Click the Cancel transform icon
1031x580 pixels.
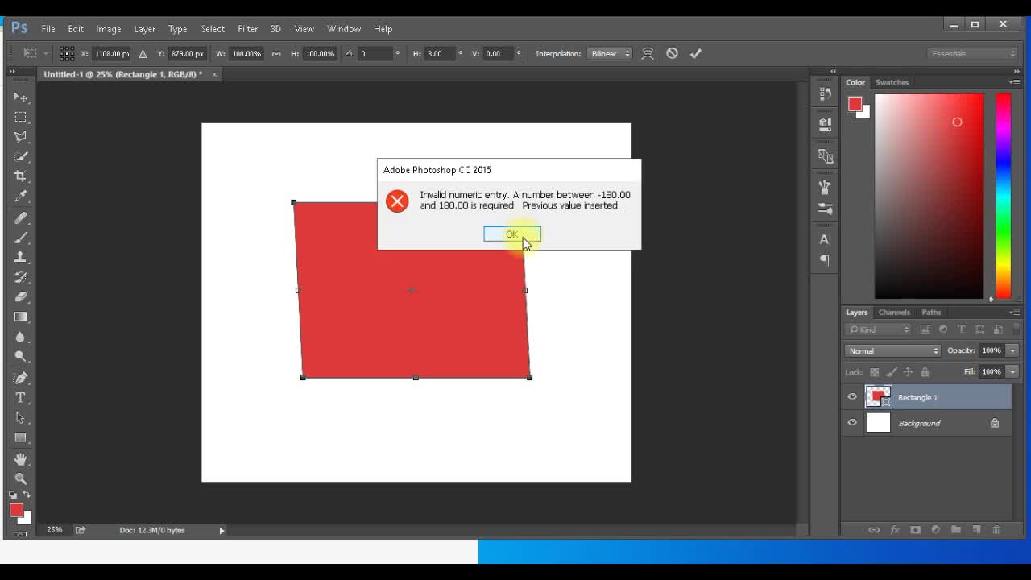(672, 53)
